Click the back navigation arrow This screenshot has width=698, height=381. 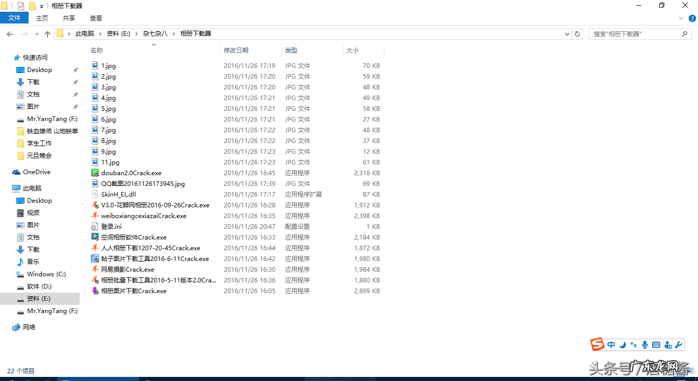click(10, 34)
